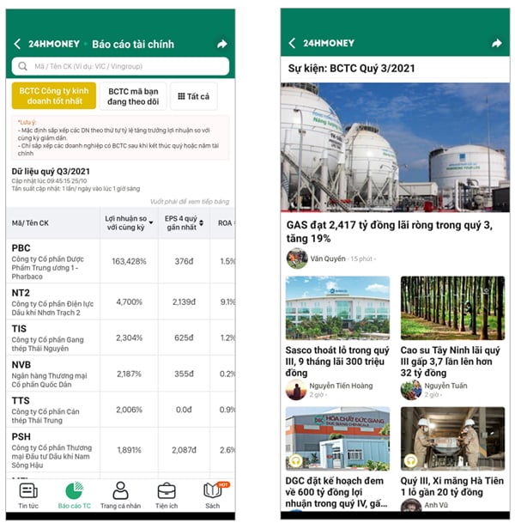
Task: Click the ROA column header
Action: click(225, 222)
